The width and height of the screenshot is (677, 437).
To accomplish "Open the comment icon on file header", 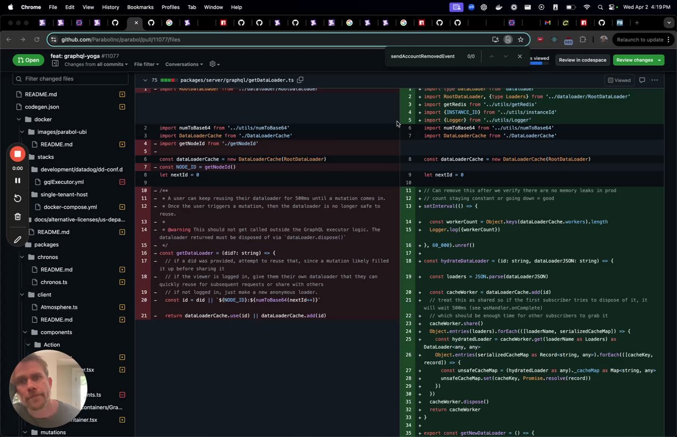I will pyautogui.click(x=642, y=80).
